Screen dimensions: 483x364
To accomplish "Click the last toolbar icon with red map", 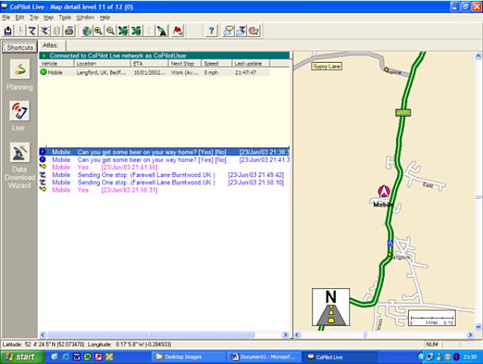I will click(x=254, y=31).
